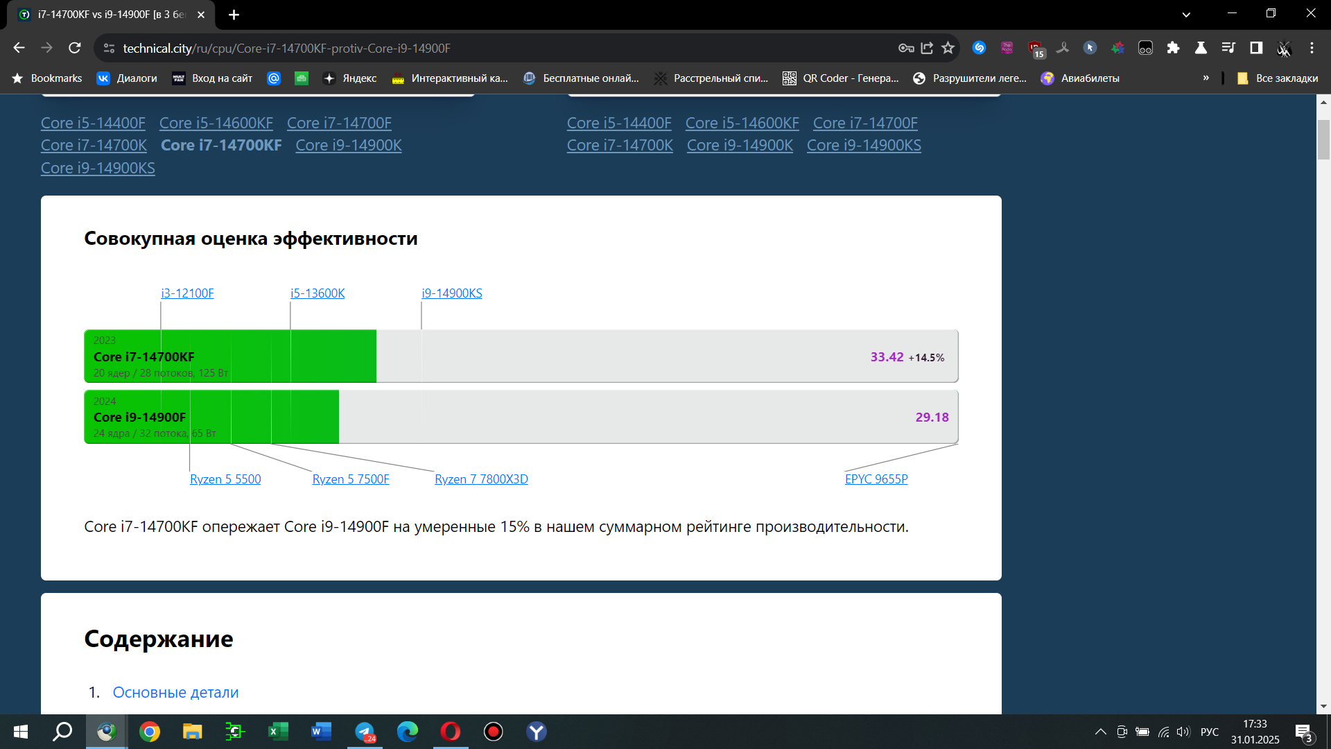
Task: Click the Основные детали contents link
Action: coord(175,692)
